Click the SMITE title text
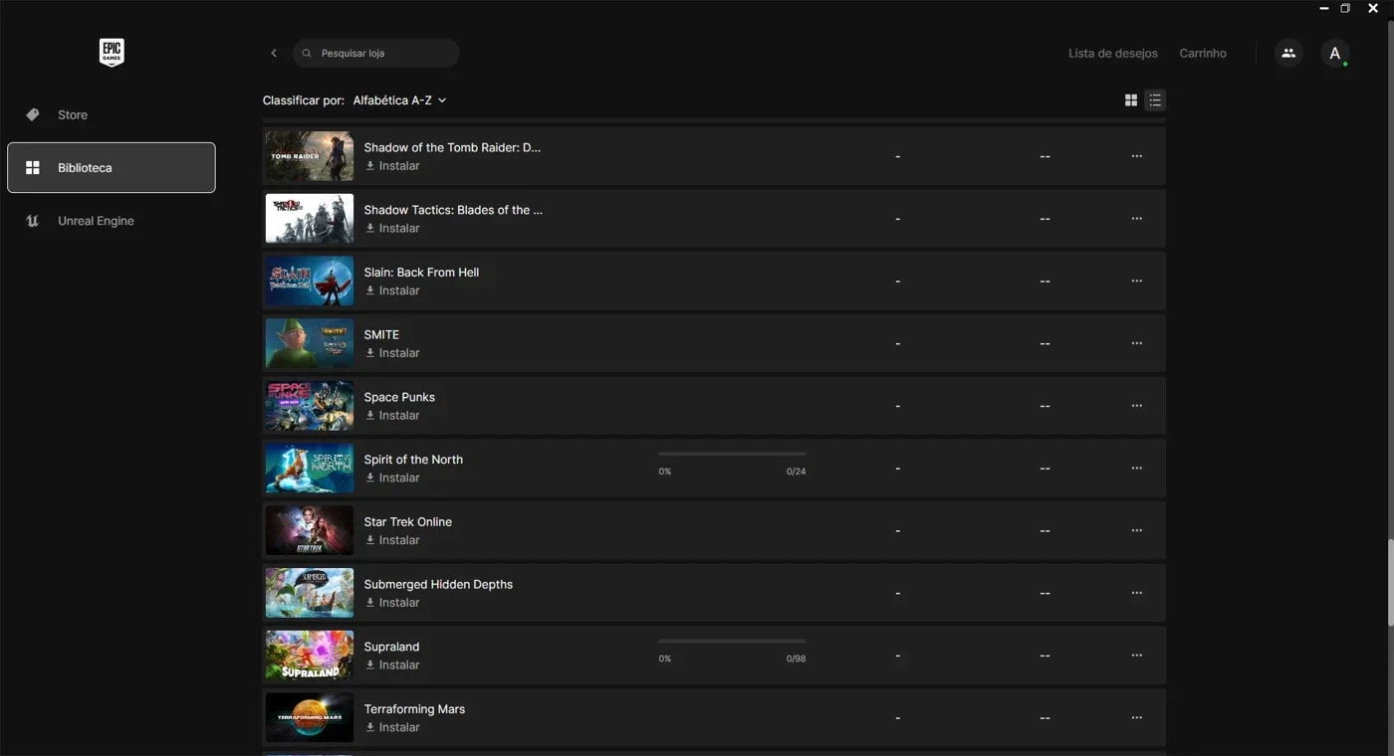The height and width of the screenshot is (756, 1394). [x=381, y=335]
